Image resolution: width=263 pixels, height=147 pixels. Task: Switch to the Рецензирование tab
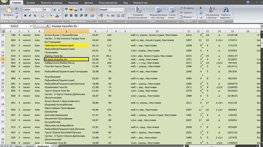point(108,3)
